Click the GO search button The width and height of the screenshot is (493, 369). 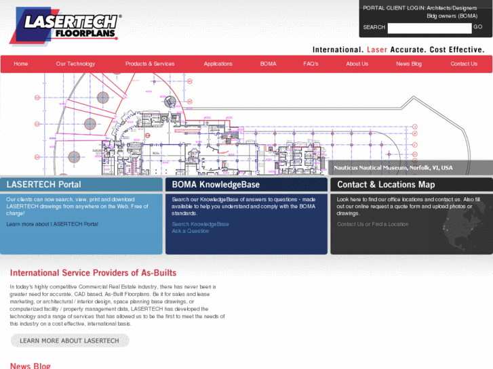point(477,27)
